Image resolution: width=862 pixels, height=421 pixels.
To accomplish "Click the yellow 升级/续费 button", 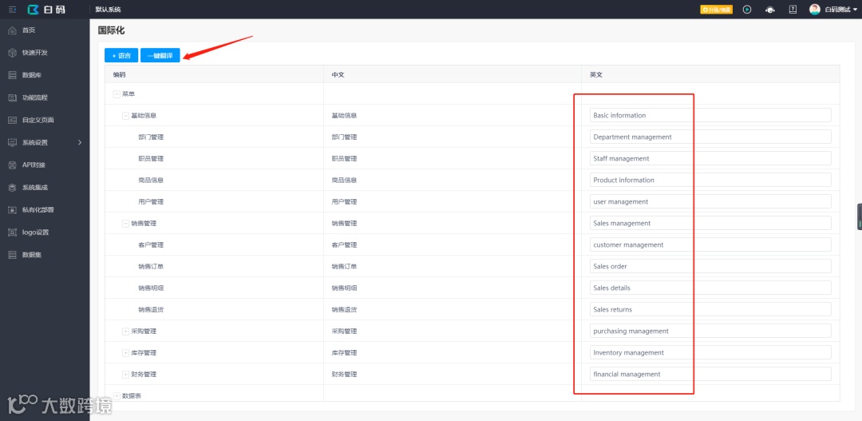I will pyautogui.click(x=716, y=10).
